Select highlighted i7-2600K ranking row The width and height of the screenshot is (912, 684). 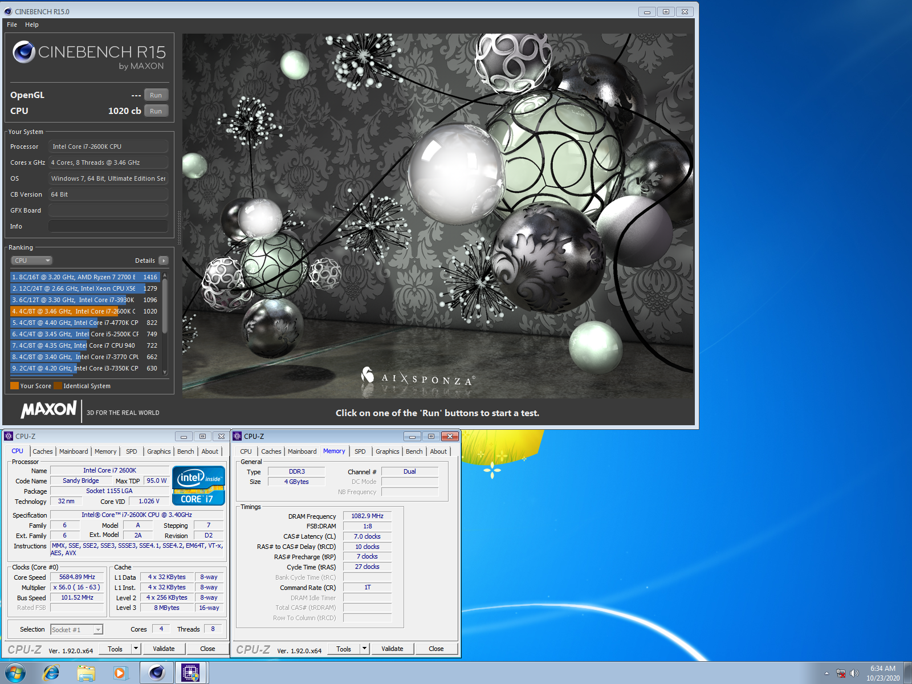pyautogui.click(x=85, y=311)
